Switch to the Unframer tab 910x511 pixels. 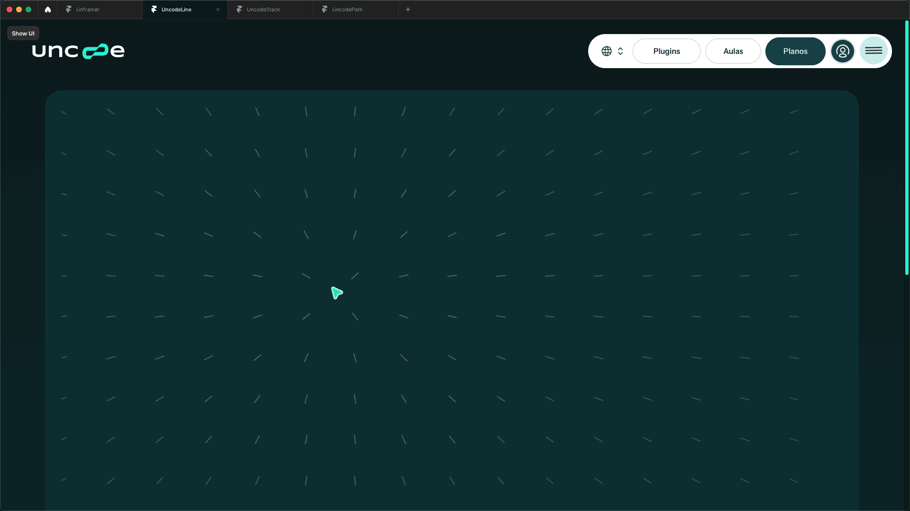[100, 9]
